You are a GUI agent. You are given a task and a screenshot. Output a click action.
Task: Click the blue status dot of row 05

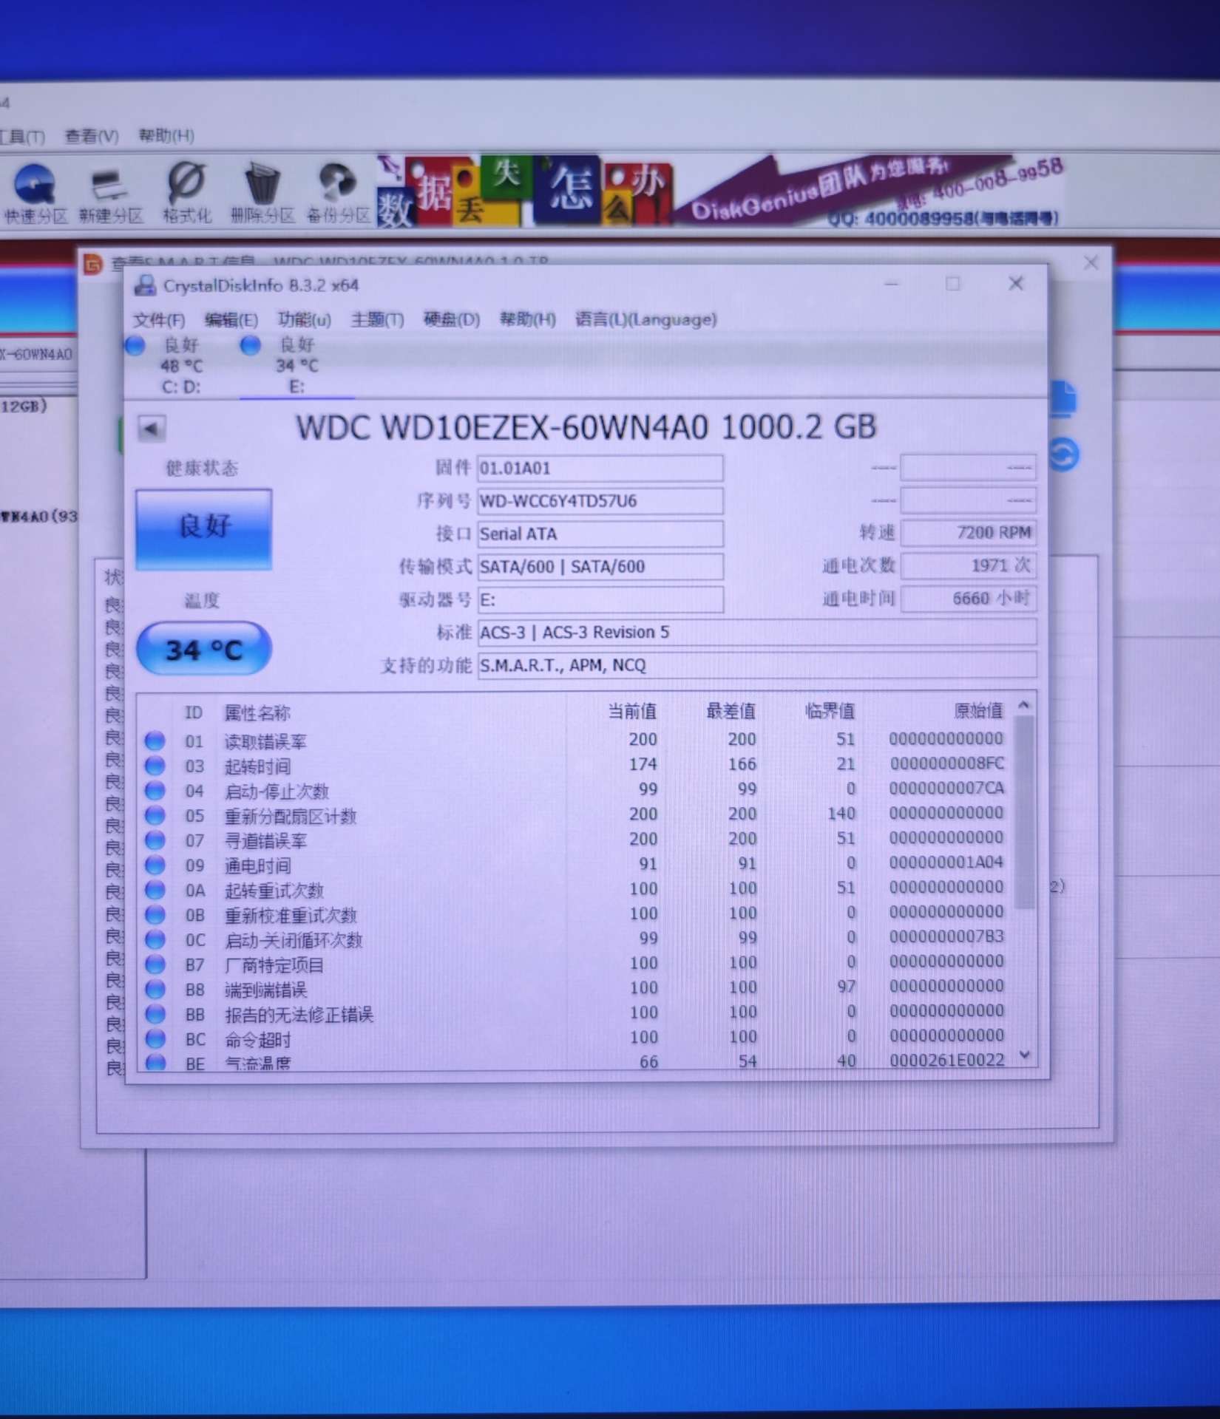155,815
